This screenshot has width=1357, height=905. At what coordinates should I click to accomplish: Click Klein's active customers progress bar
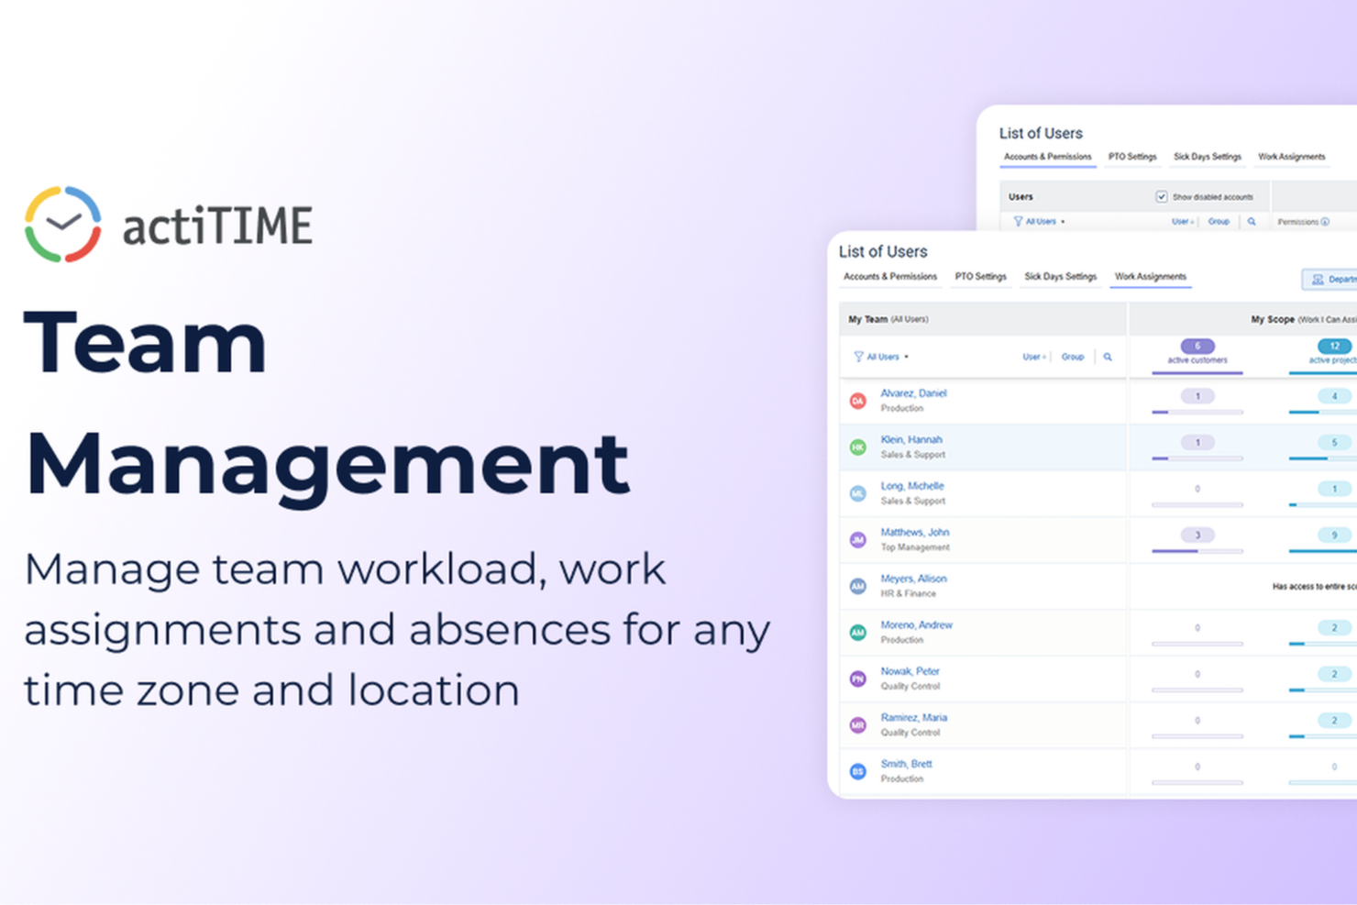click(x=1197, y=458)
